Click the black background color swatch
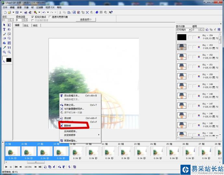Viewport: 224px width, 175px height. coord(9,60)
